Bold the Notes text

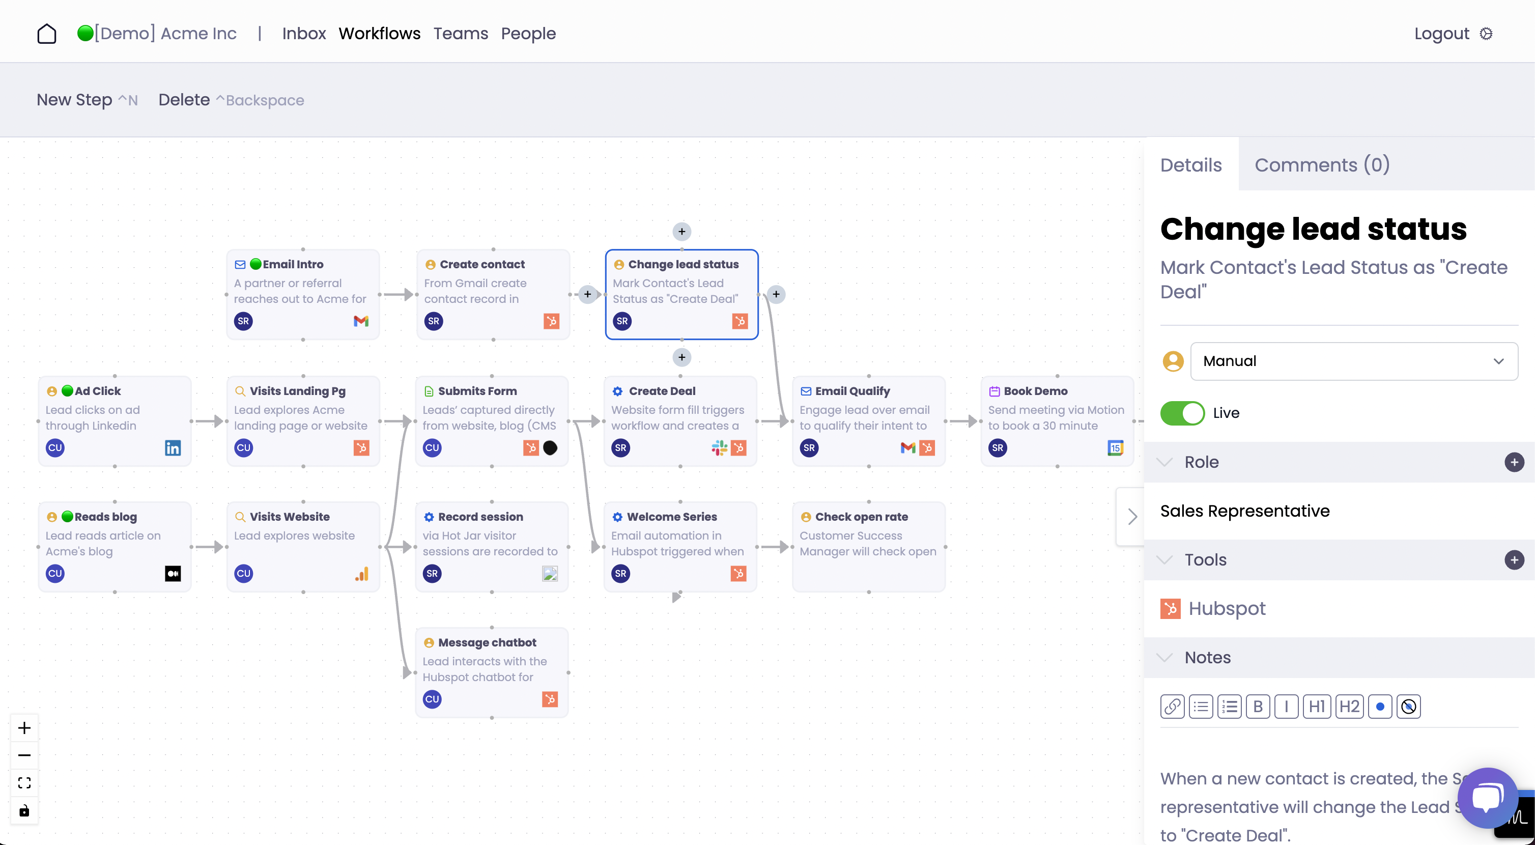[x=1259, y=706]
